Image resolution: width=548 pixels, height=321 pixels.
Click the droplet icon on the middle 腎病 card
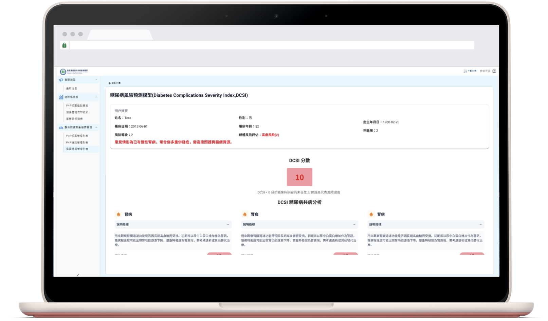point(244,214)
